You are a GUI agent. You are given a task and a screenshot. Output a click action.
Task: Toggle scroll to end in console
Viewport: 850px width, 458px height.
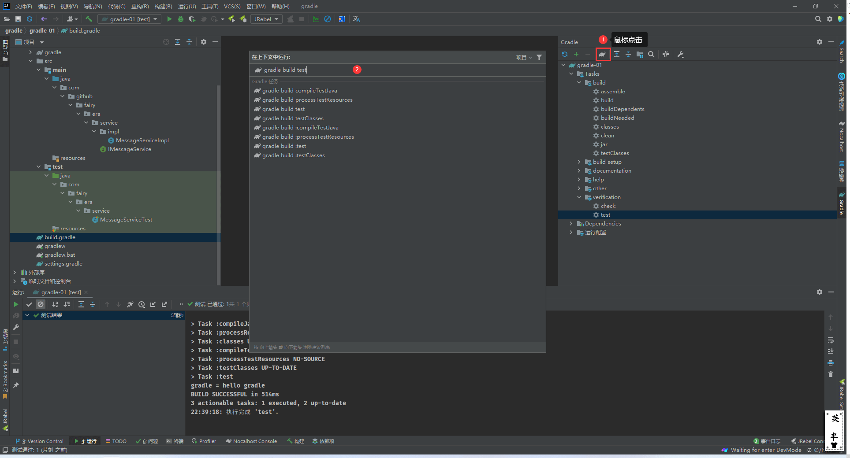[x=831, y=351]
